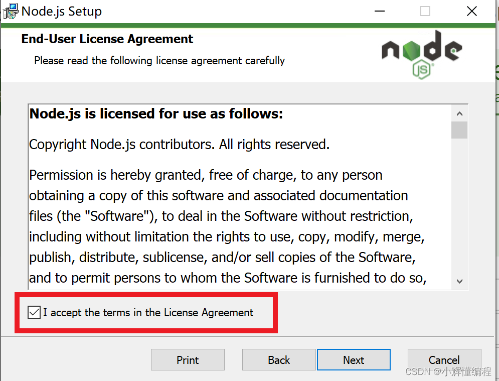
Task: Click the checked box inside the red highlight
Action: click(x=34, y=312)
